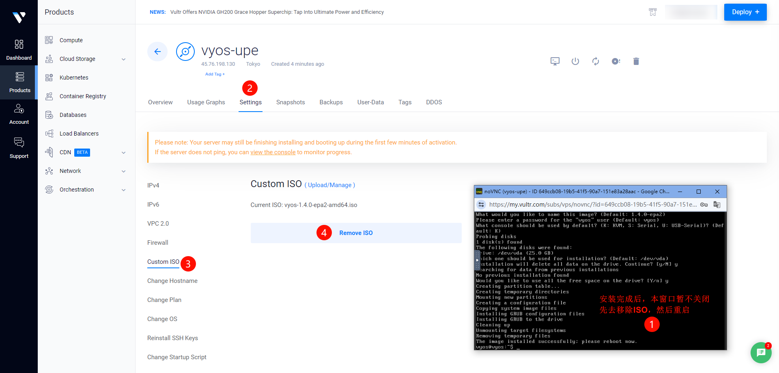779x373 pixels.
Task: Click inside the noVNC terminal console
Action: coord(600,280)
